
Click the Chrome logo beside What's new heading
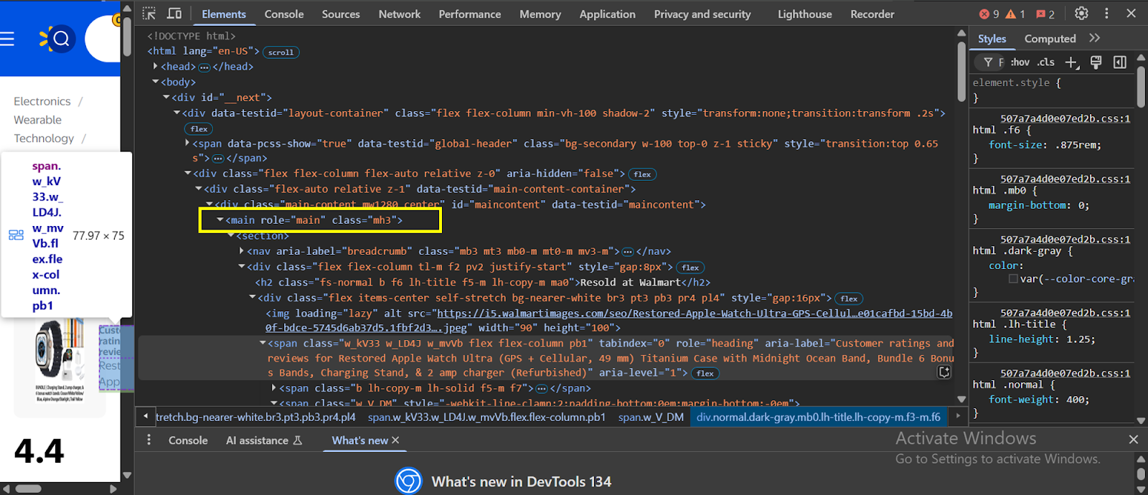point(409,481)
